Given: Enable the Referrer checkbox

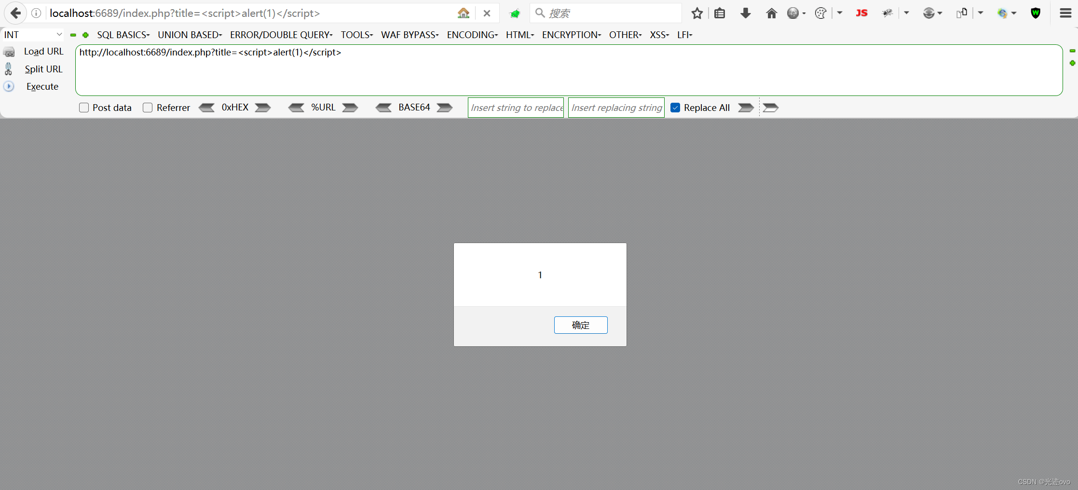Looking at the screenshot, I should (x=148, y=108).
